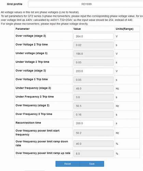Select the Over Voltage 3 Trip time field
The image size is (143, 171).
pyautogui.click(x=94, y=80)
